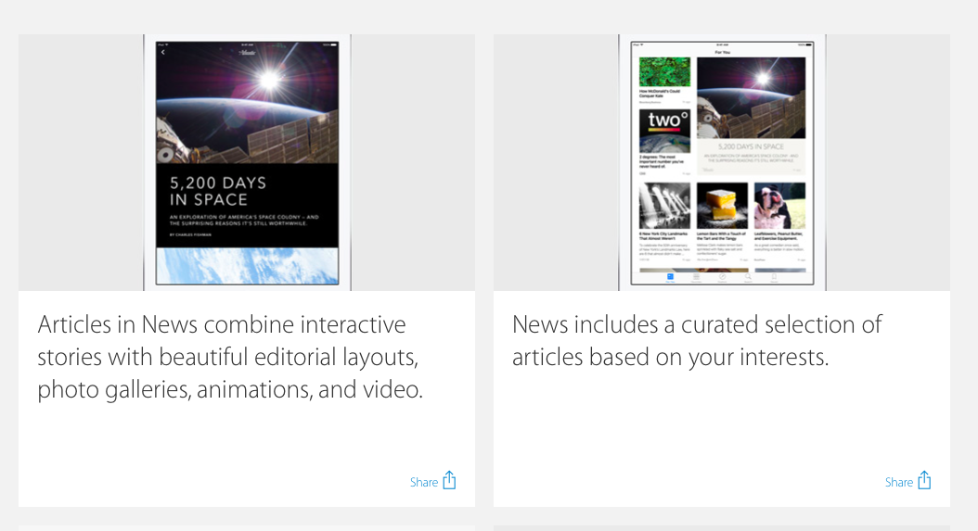Tap the Search magnifier icon in News
The width and height of the screenshot is (978, 531).
click(x=748, y=277)
